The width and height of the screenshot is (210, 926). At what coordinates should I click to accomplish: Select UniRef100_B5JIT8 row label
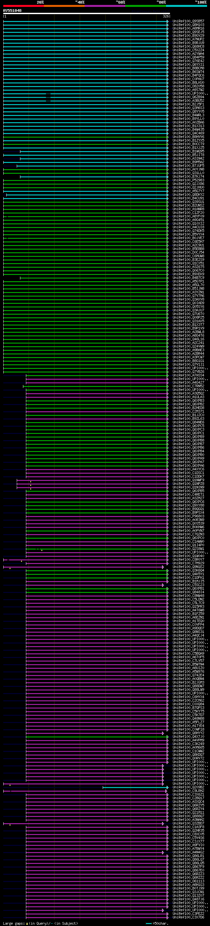click(188, 155)
